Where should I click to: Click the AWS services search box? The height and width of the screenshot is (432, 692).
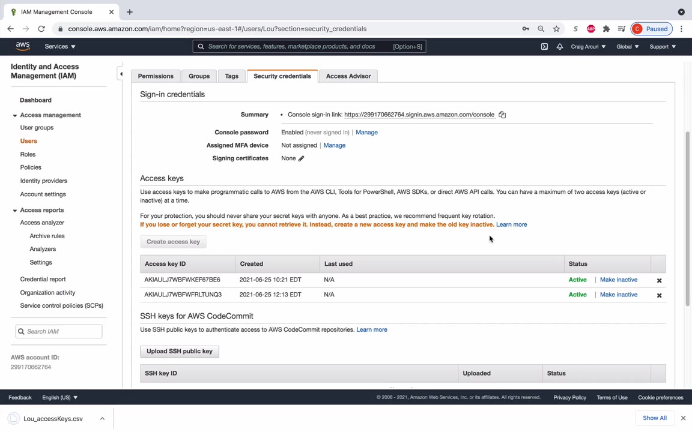tap(309, 46)
